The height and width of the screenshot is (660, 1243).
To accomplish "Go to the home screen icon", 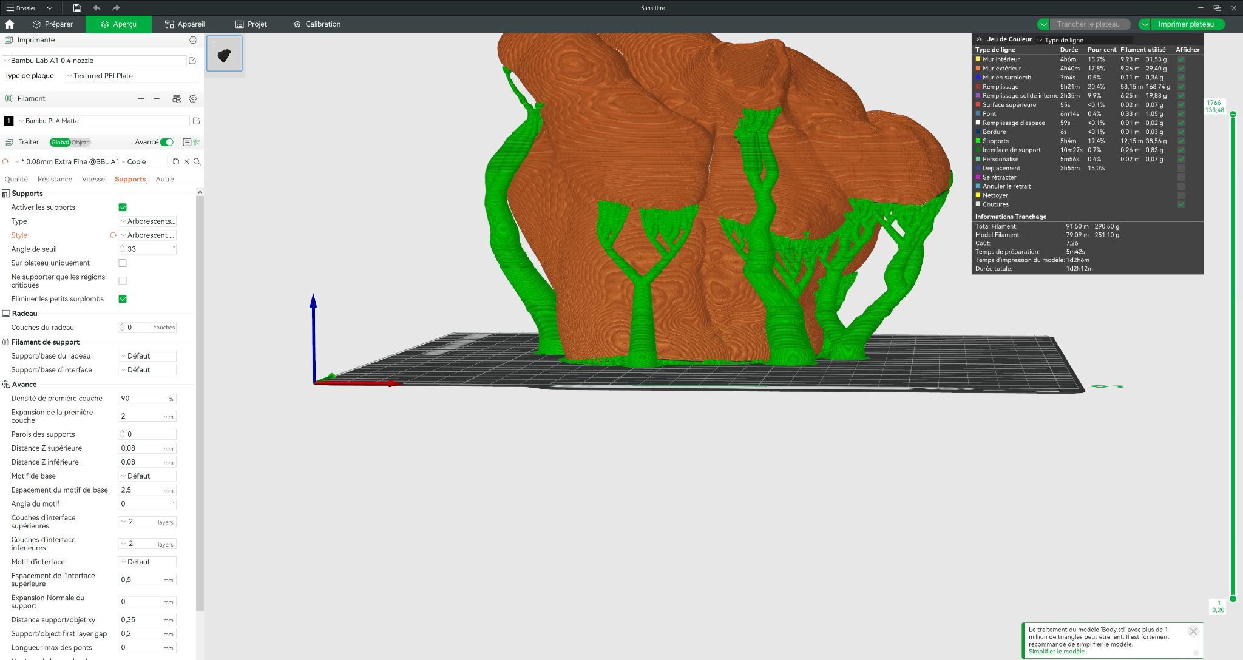I will click(10, 24).
